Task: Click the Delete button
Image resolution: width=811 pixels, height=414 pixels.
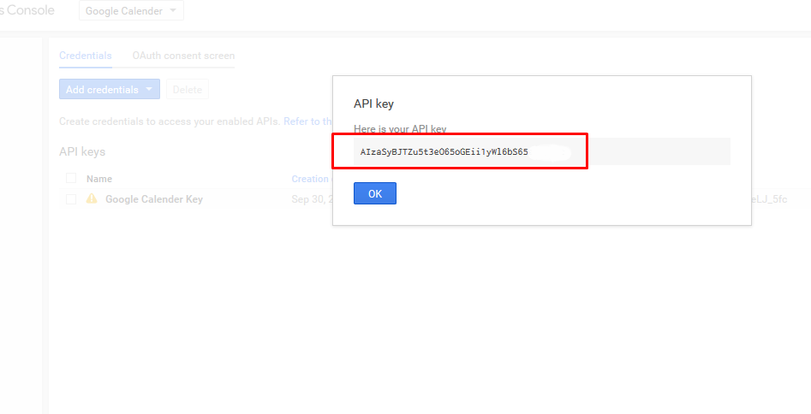Action: (x=188, y=90)
